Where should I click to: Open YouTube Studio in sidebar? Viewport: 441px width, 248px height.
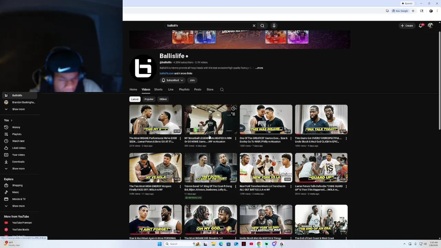[x=20, y=229]
